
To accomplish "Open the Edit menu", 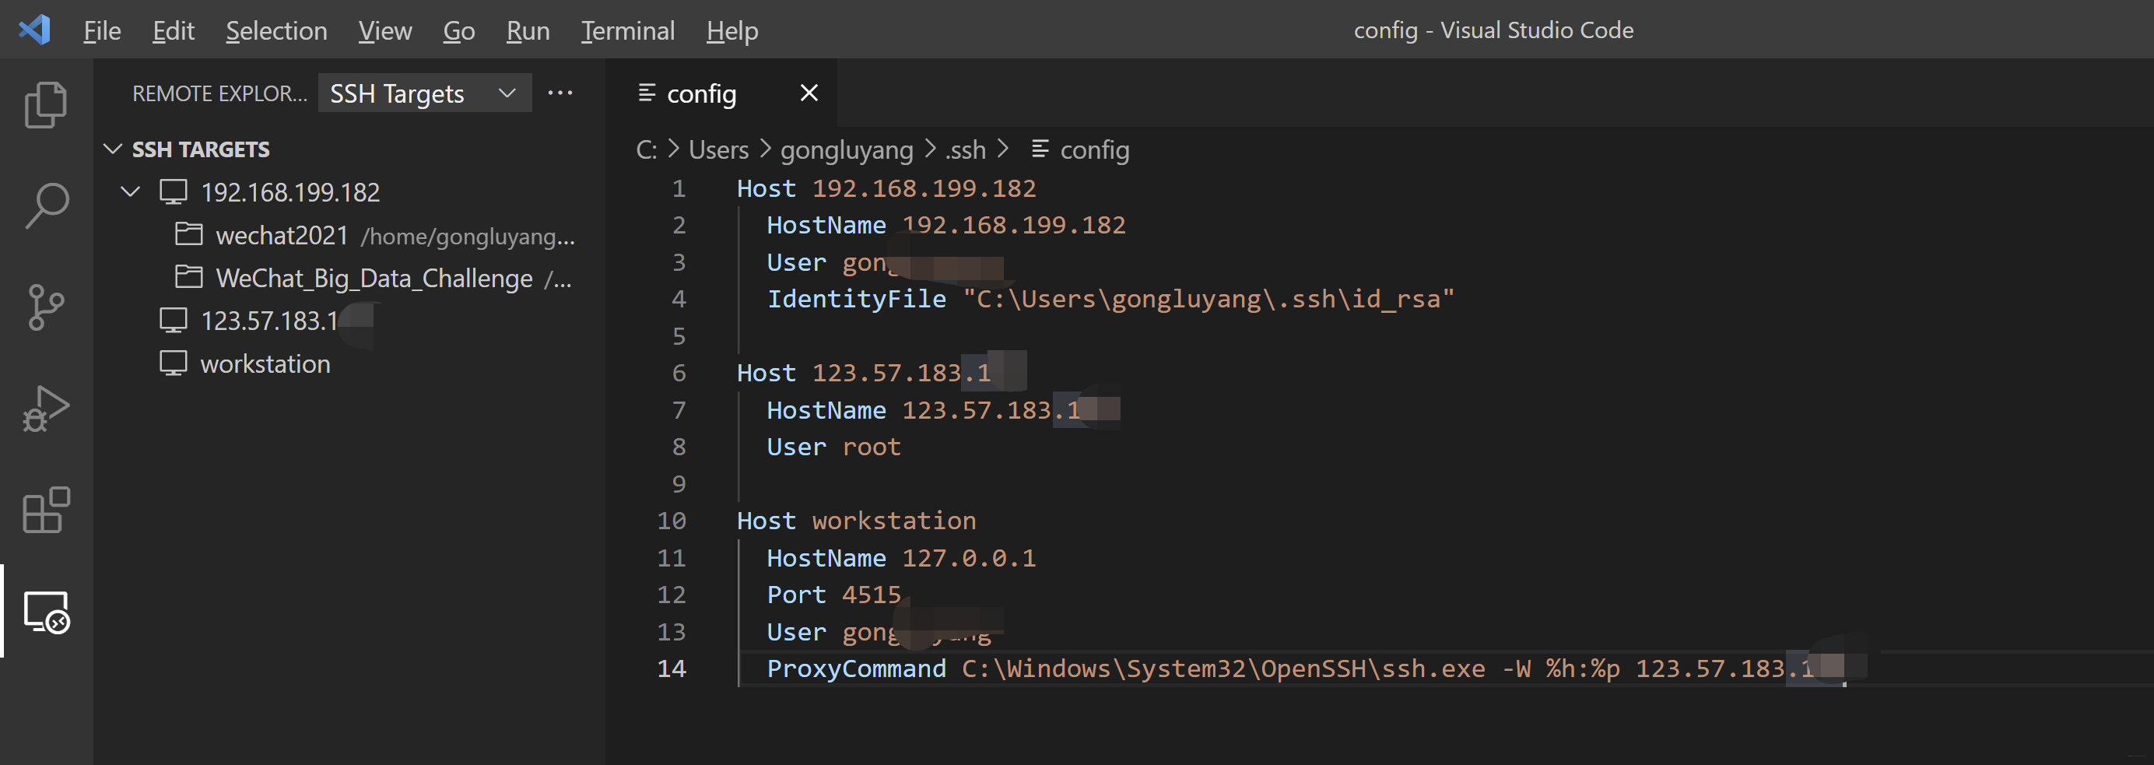I will tap(173, 31).
